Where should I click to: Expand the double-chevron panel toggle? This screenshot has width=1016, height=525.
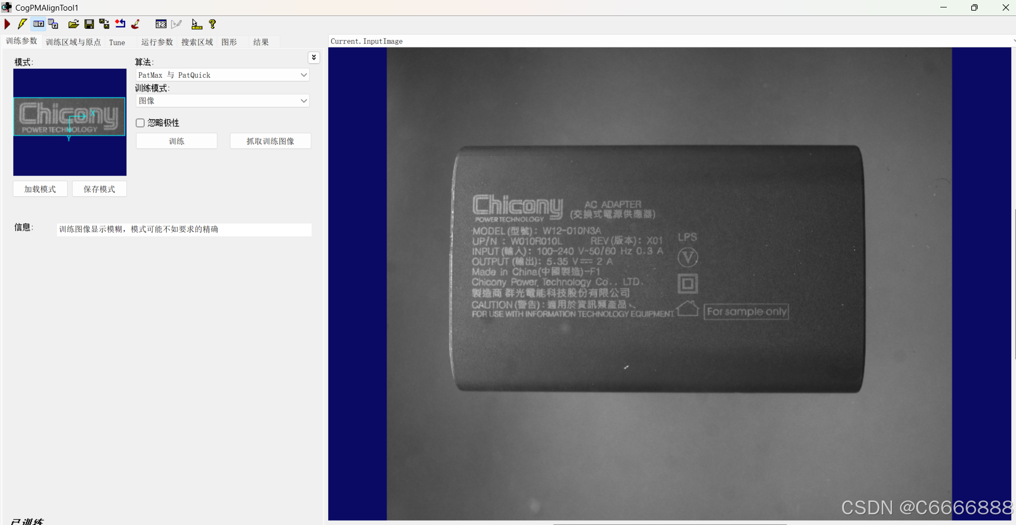point(314,58)
